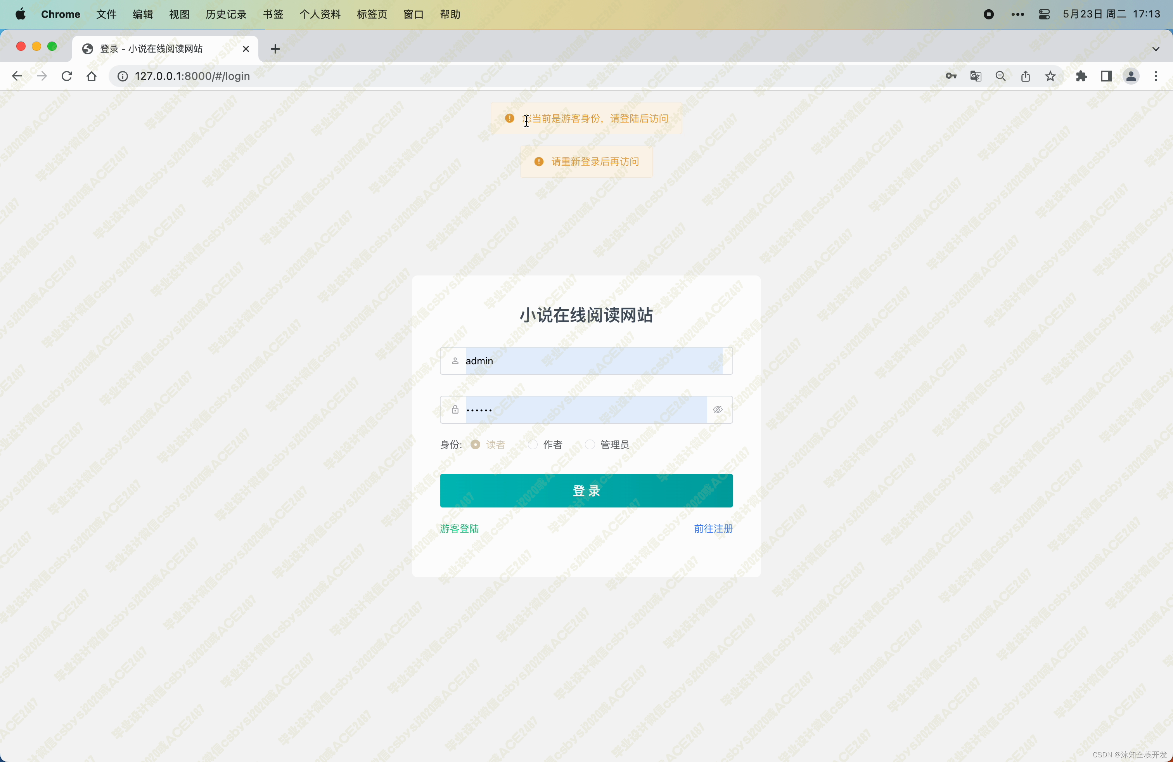Viewport: 1173px width, 762px height.
Task: Select the 作者 identity radio button
Action: 532,445
